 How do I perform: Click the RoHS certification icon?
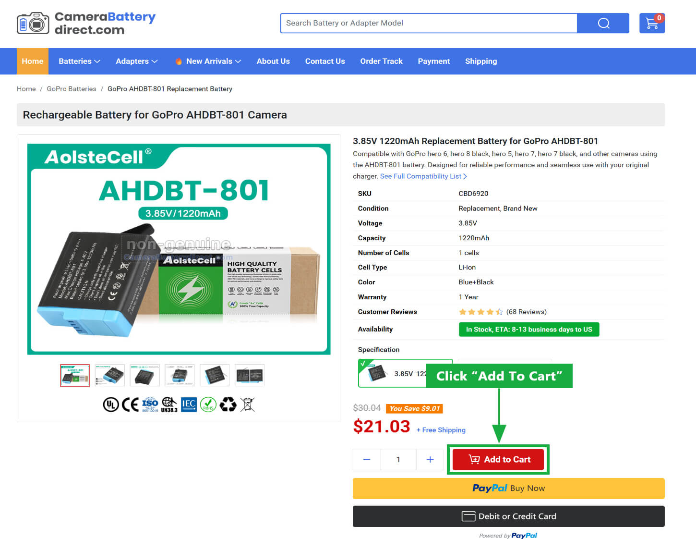(x=208, y=405)
